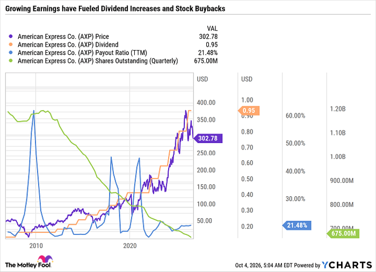Screen dimensions: 376x272
Task: Click the 0.30 dividend axis label
Action: point(247,210)
